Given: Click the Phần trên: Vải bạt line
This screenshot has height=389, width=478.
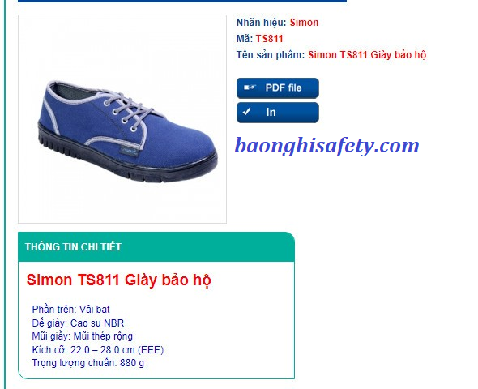Looking at the screenshot, I should click(70, 309).
